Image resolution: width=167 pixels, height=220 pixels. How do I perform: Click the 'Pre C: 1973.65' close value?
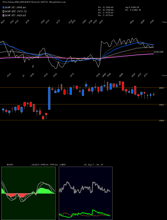pyautogui.click(x=106, y=15)
